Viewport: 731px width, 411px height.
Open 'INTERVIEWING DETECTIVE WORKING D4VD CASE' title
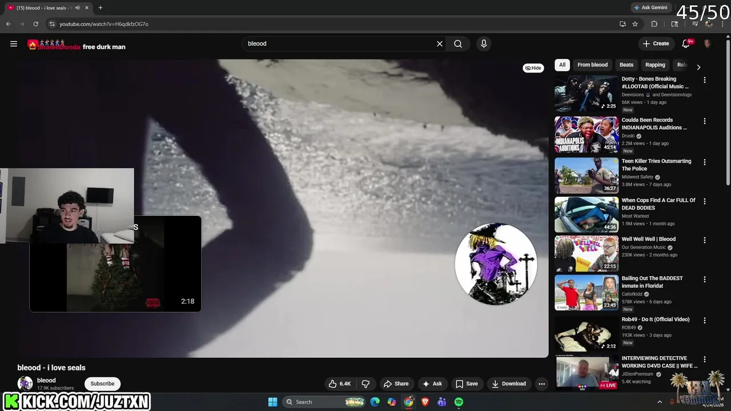[x=659, y=362]
